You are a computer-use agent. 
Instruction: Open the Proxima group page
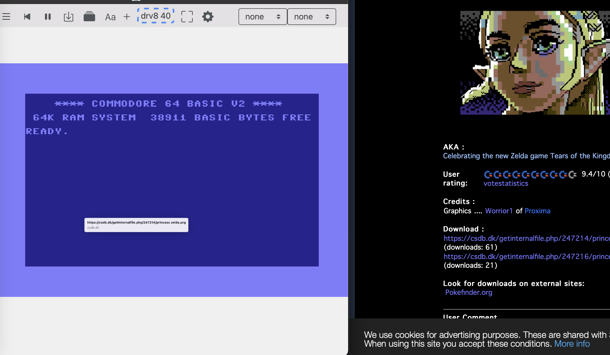click(x=537, y=211)
